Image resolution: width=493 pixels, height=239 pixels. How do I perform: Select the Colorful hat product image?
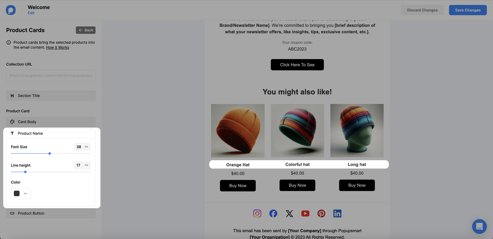[x=297, y=131]
